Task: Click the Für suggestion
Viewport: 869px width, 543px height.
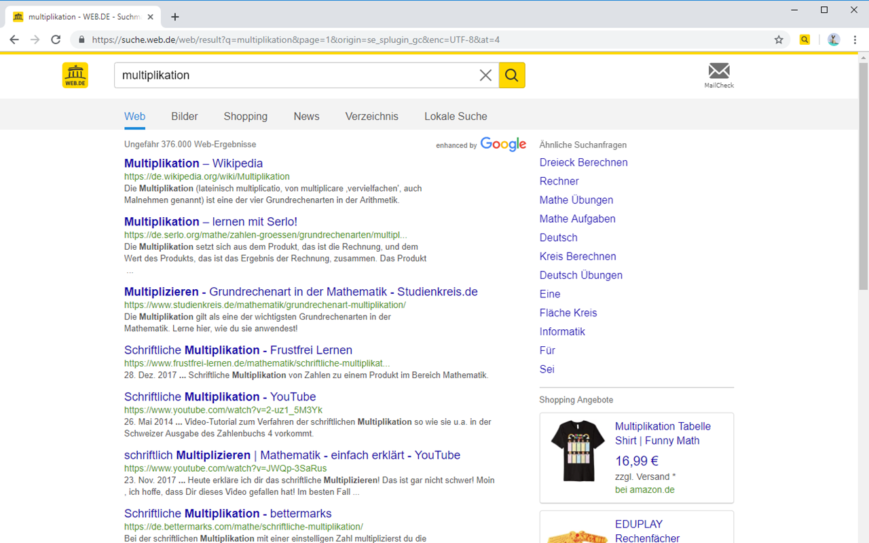Action: pyautogui.click(x=547, y=350)
